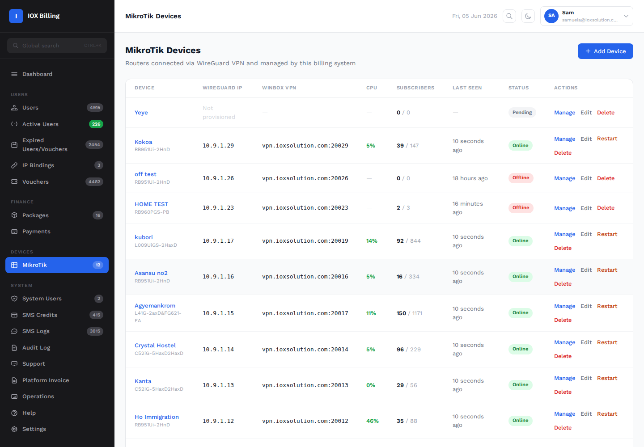Restart the Kanta router

pyautogui.click(x=607, y=378)
